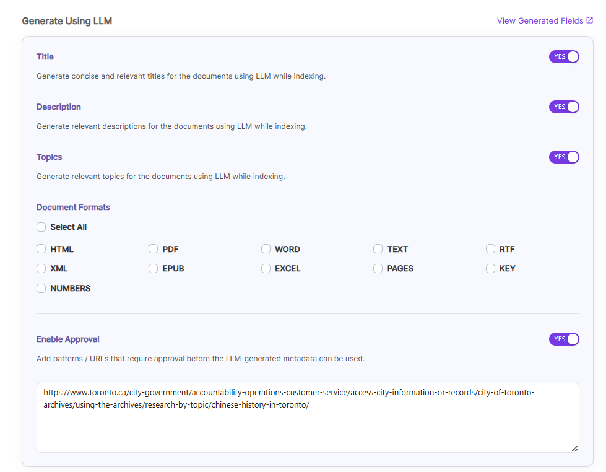Click the Description section label
The height and width of the screenshot is (472, 606).
pyautogui.click(x=59, y=107)
